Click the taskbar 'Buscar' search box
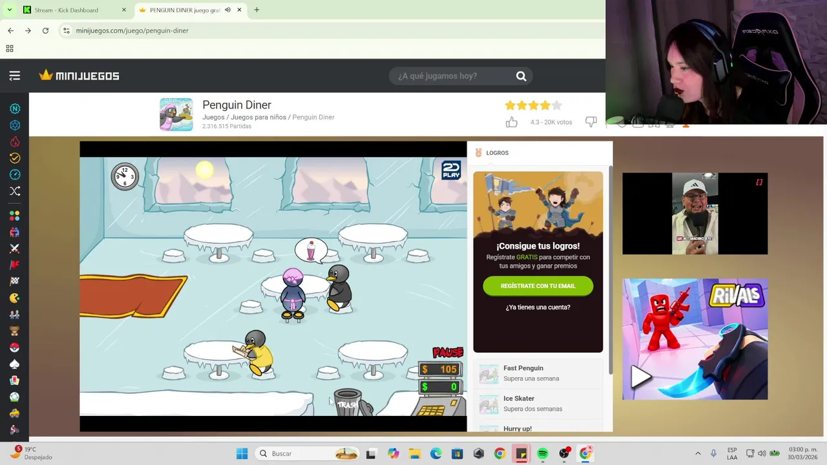This screenshot has height=465, width=827. click(x=308, y=453)
